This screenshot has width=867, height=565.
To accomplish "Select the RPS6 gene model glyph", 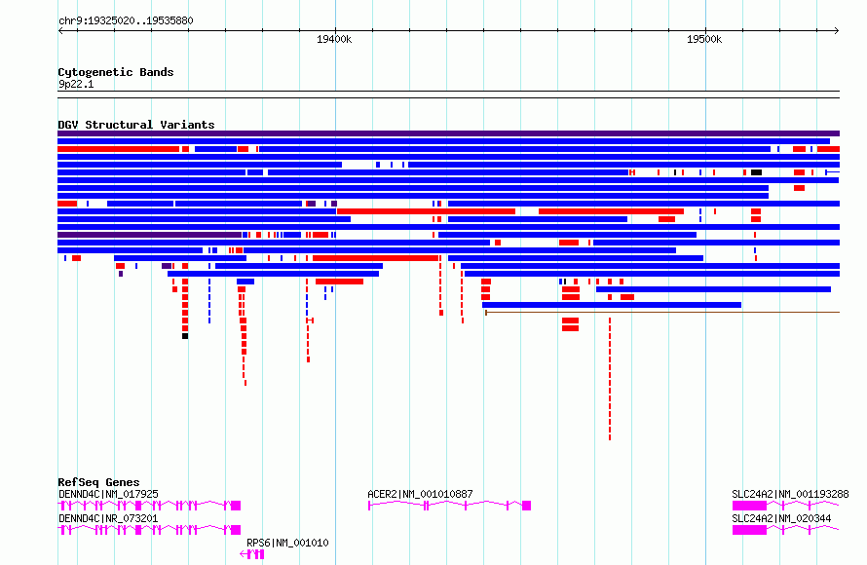I will (252, 554).
